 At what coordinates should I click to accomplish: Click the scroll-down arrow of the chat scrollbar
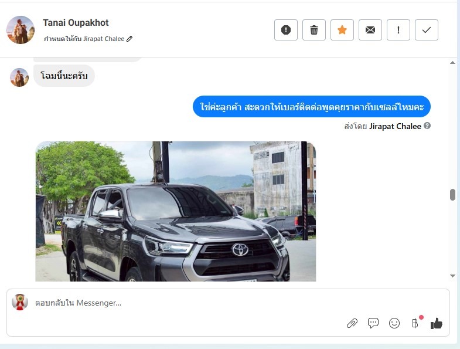[452, 276]
